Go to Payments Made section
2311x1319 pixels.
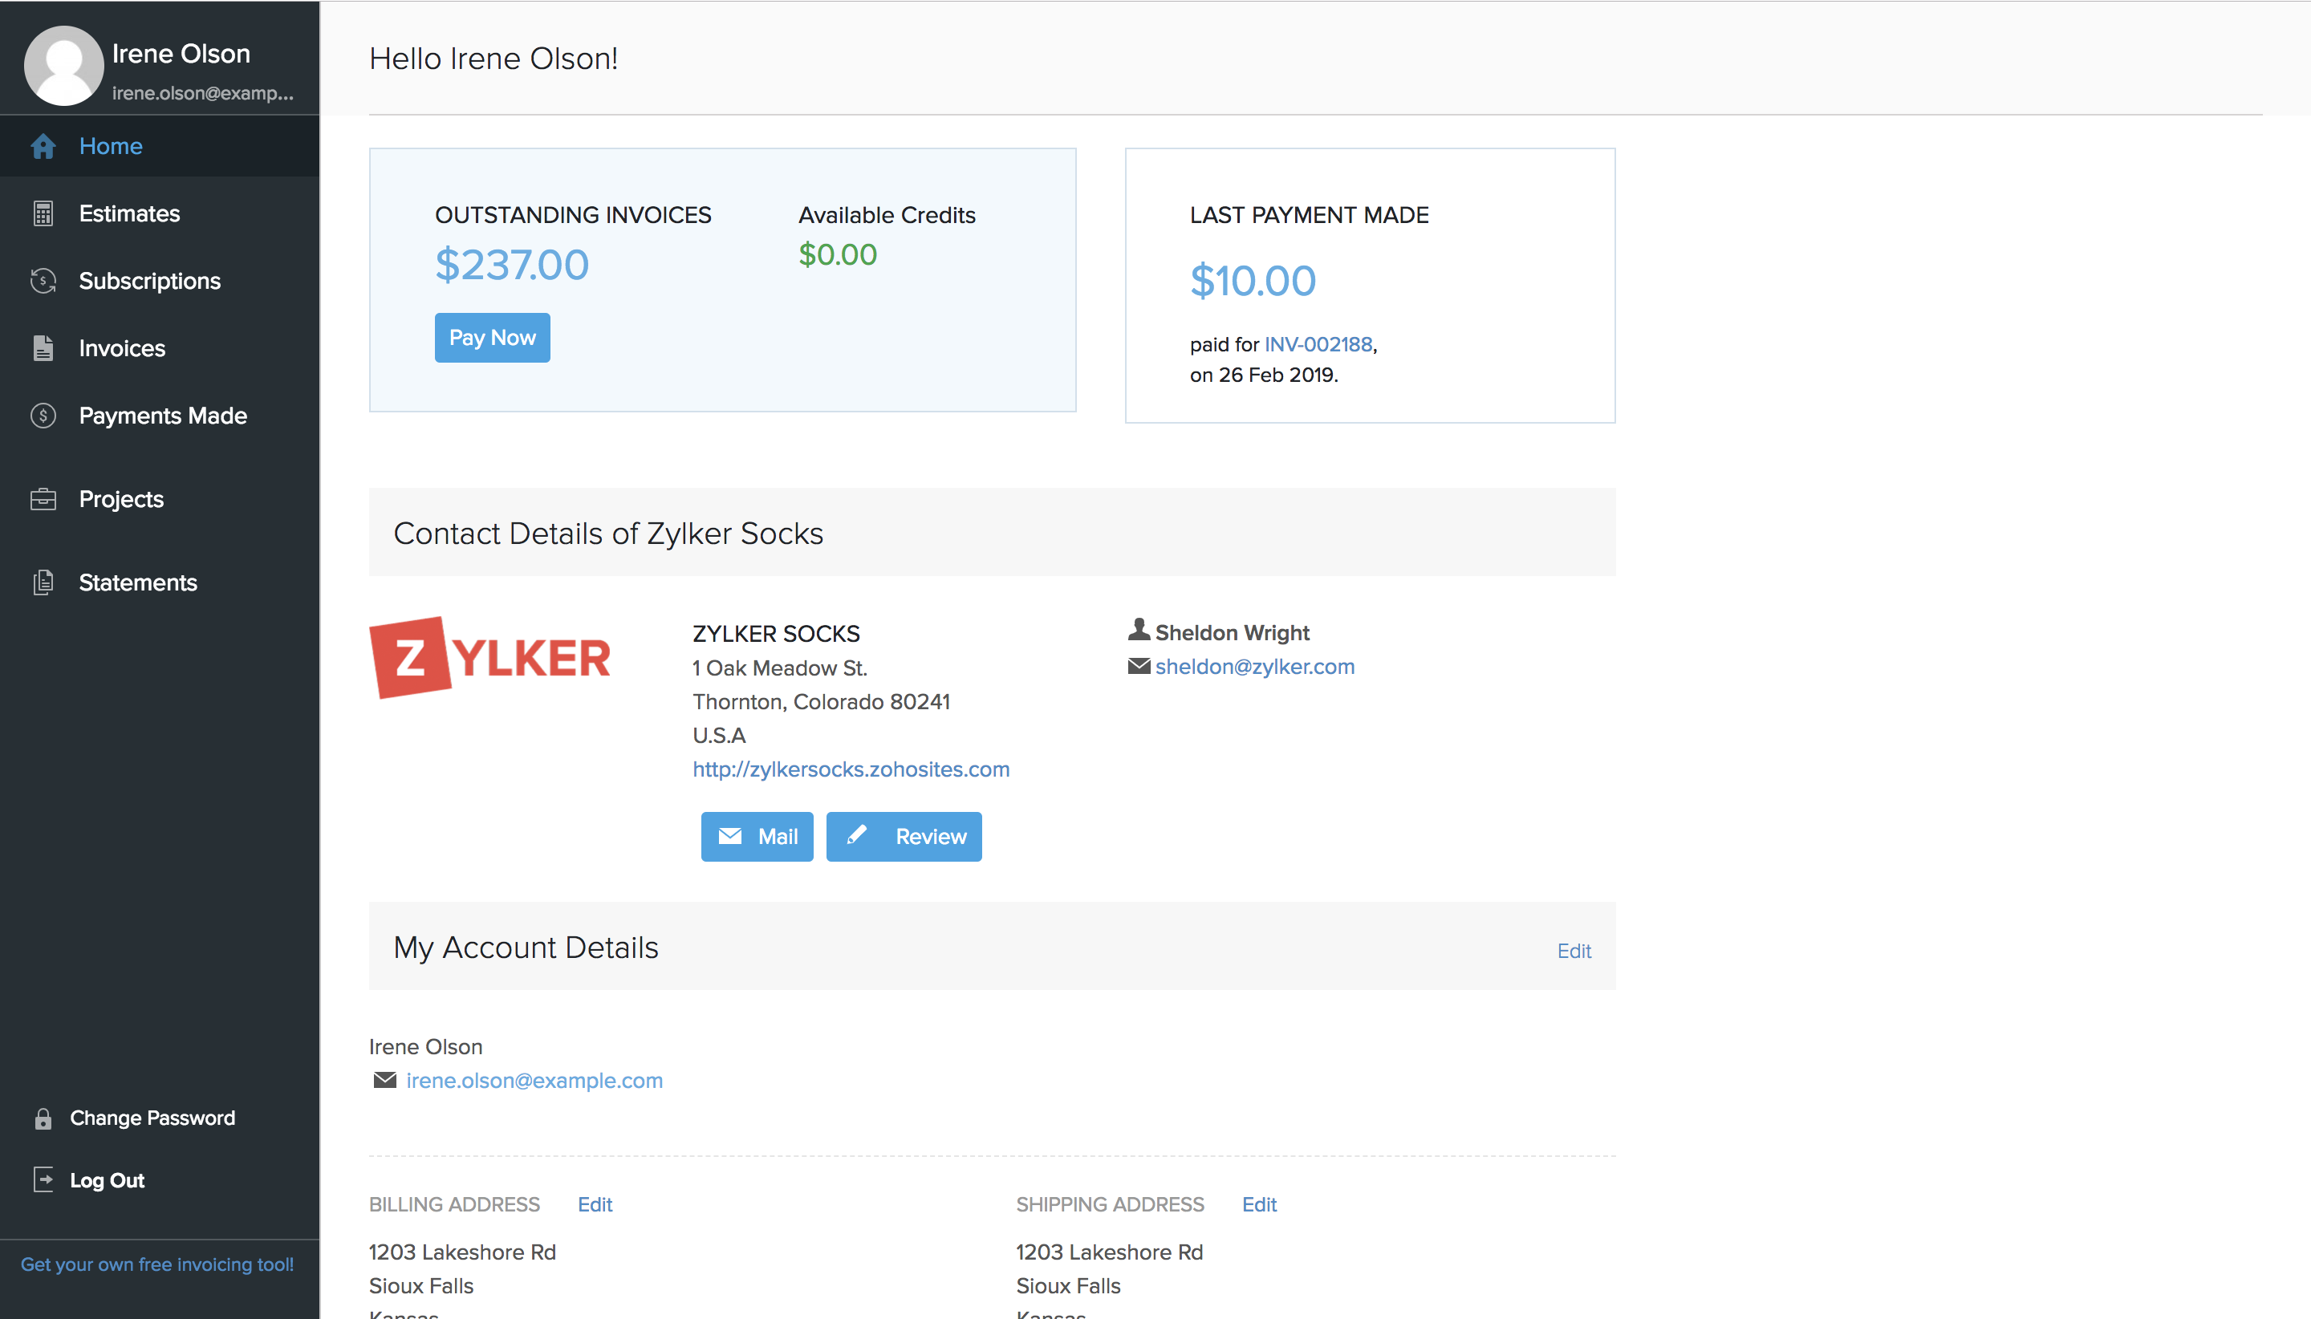[x=162, y=416]
